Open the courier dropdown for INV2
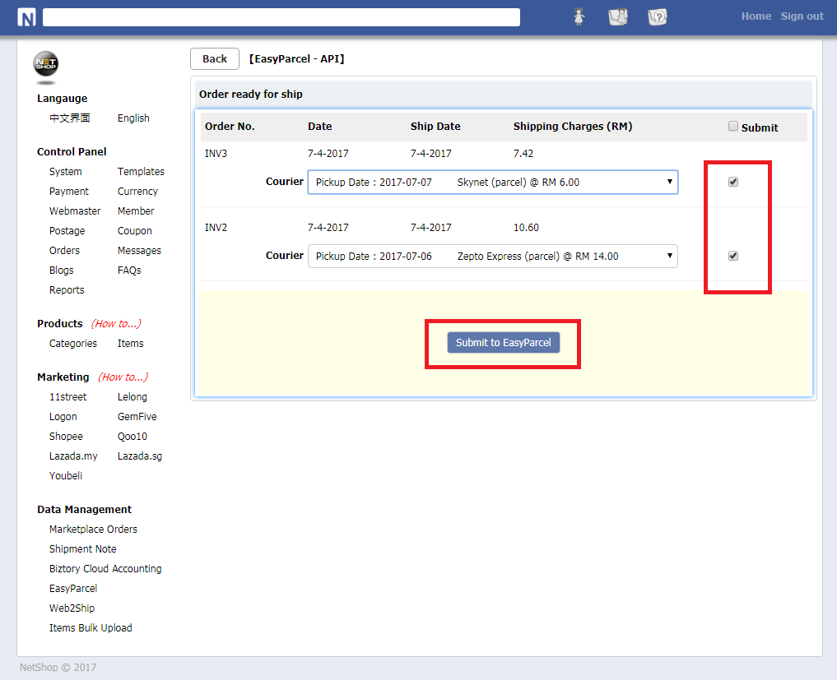This screenshot has height=680, width=837. (x=493, y=256)
